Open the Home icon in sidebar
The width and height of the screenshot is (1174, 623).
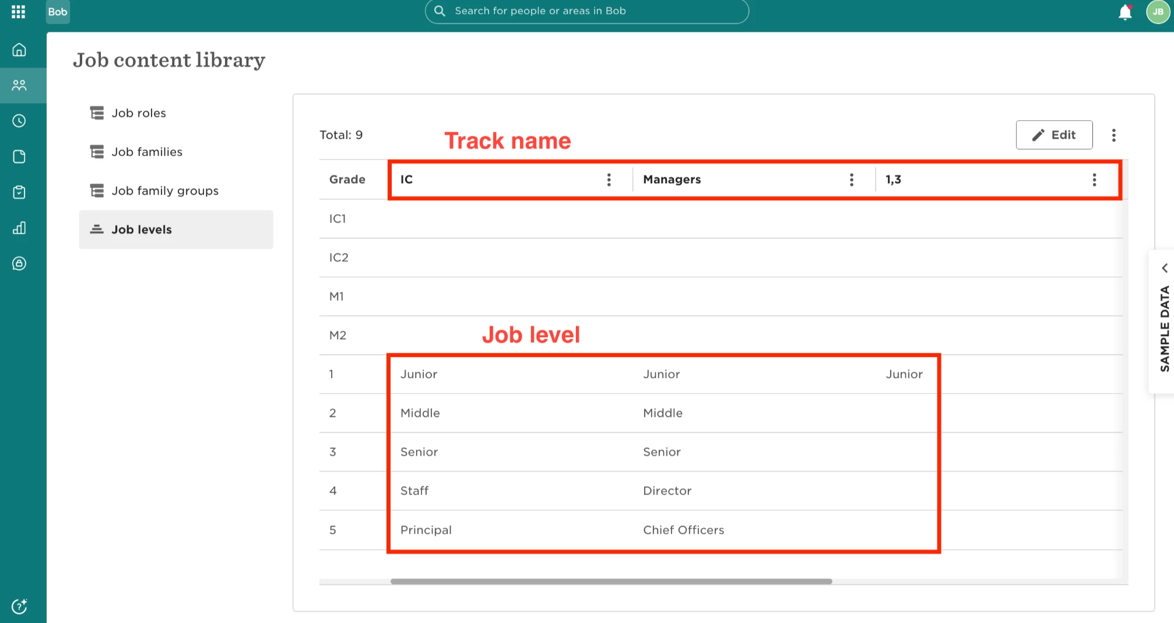coord(19,50)
